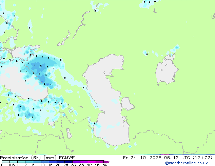Click the above-50 arrow tip of the legend

(x=107, y=162)
